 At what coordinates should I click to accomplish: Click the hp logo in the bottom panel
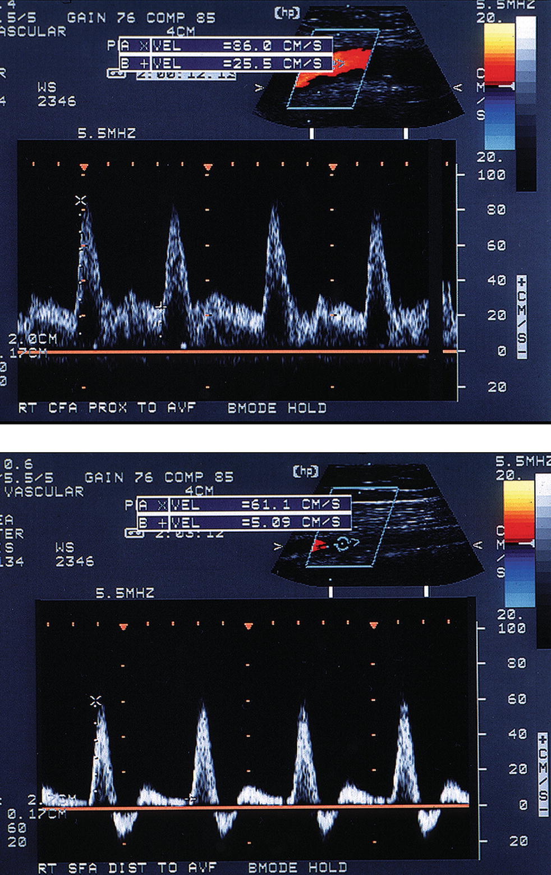[x=306, y=471]
